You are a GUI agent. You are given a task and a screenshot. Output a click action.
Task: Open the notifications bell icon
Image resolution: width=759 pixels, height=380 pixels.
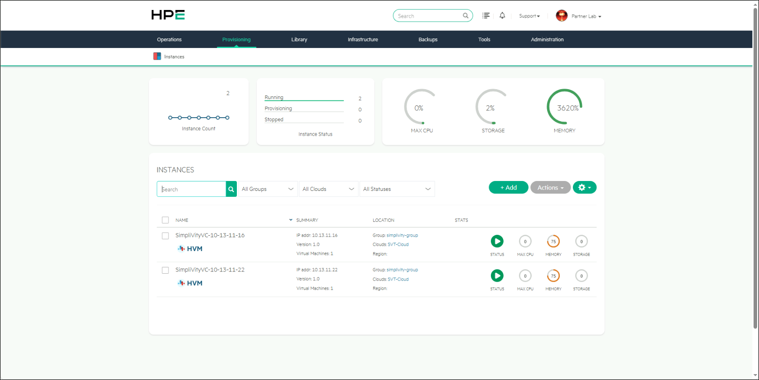(502, 16)
